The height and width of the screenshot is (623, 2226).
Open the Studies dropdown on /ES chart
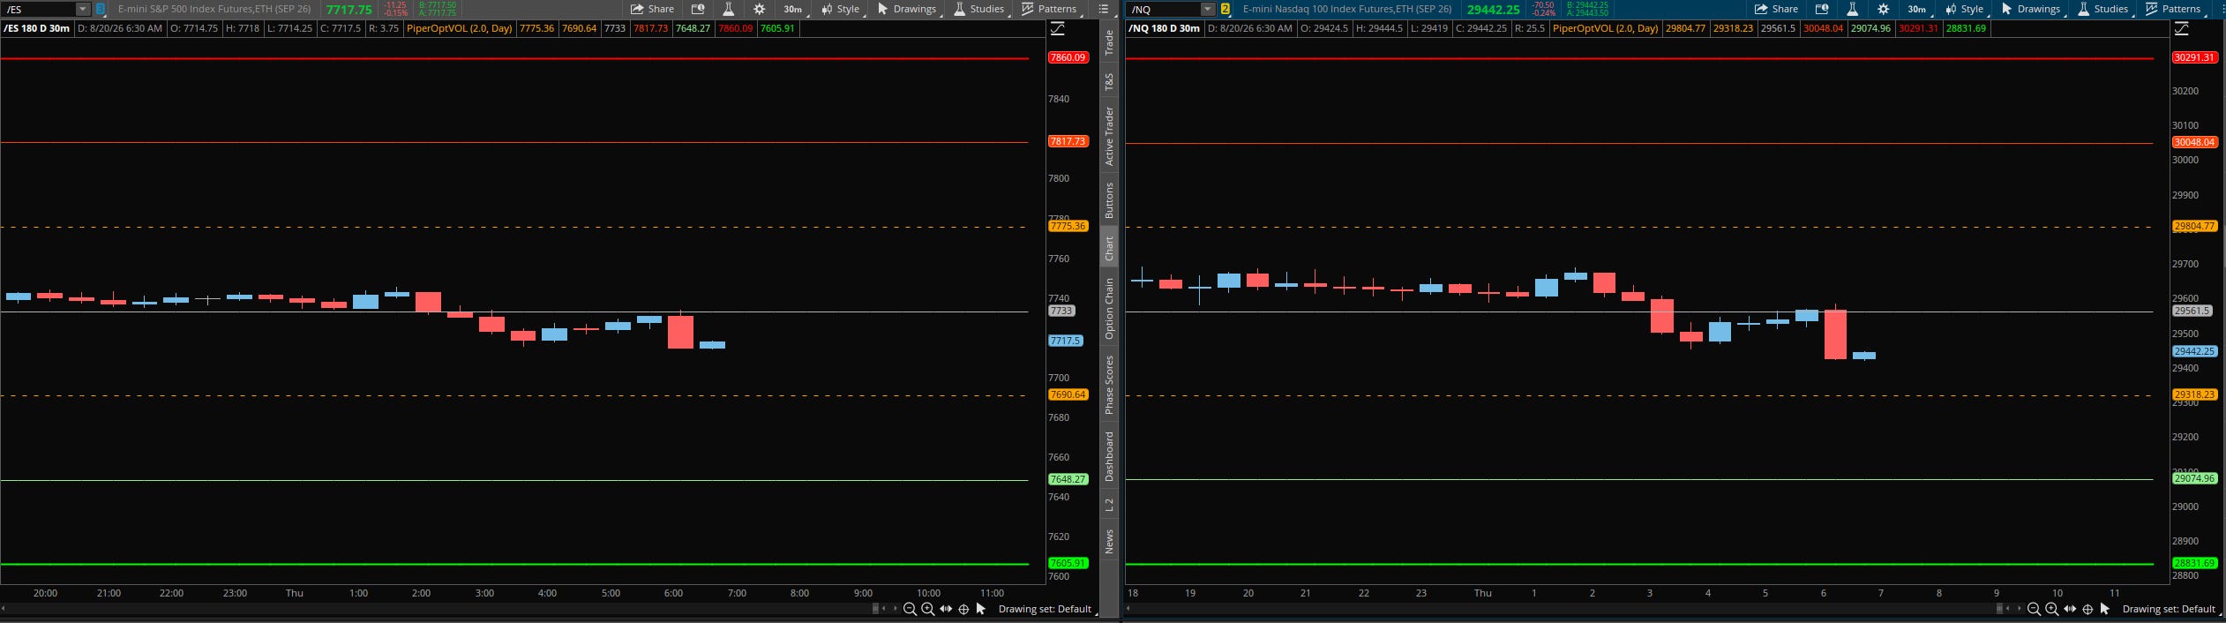(979, 9)
